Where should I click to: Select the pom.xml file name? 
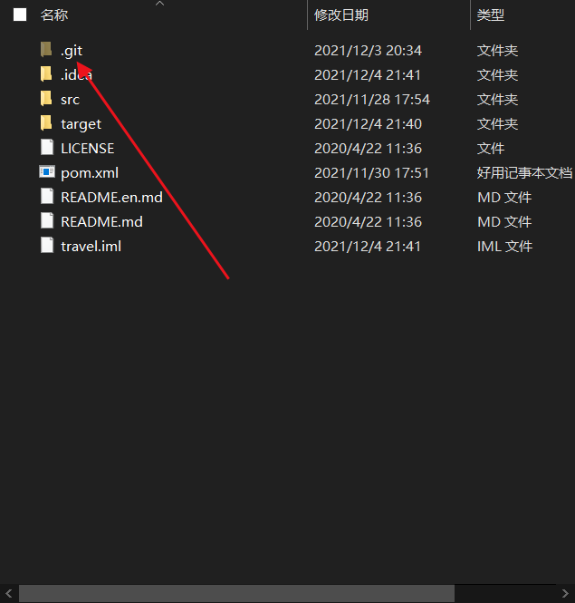[90, 173]
